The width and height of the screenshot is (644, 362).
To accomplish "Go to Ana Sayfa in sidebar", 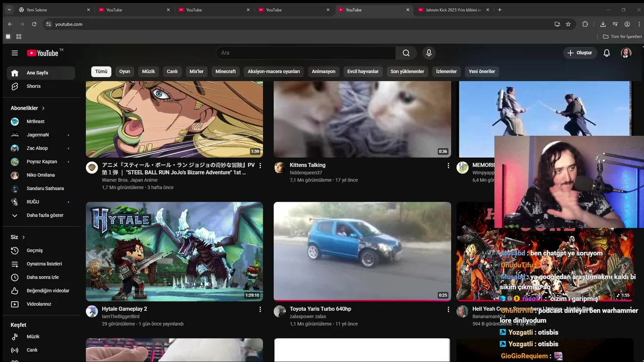I will point(41,73).
